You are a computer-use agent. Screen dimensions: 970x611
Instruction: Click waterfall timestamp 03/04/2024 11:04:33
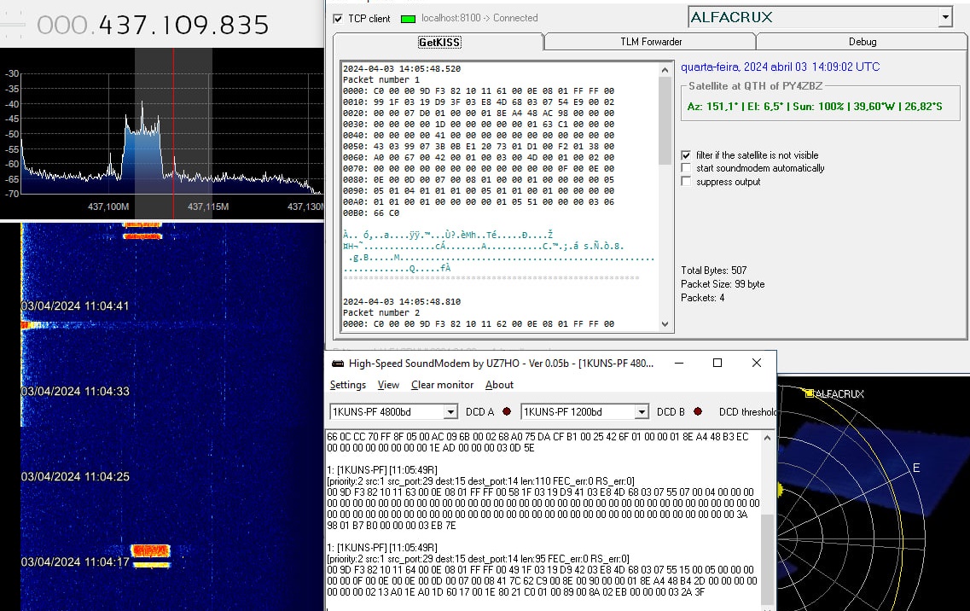click(75, 391)
